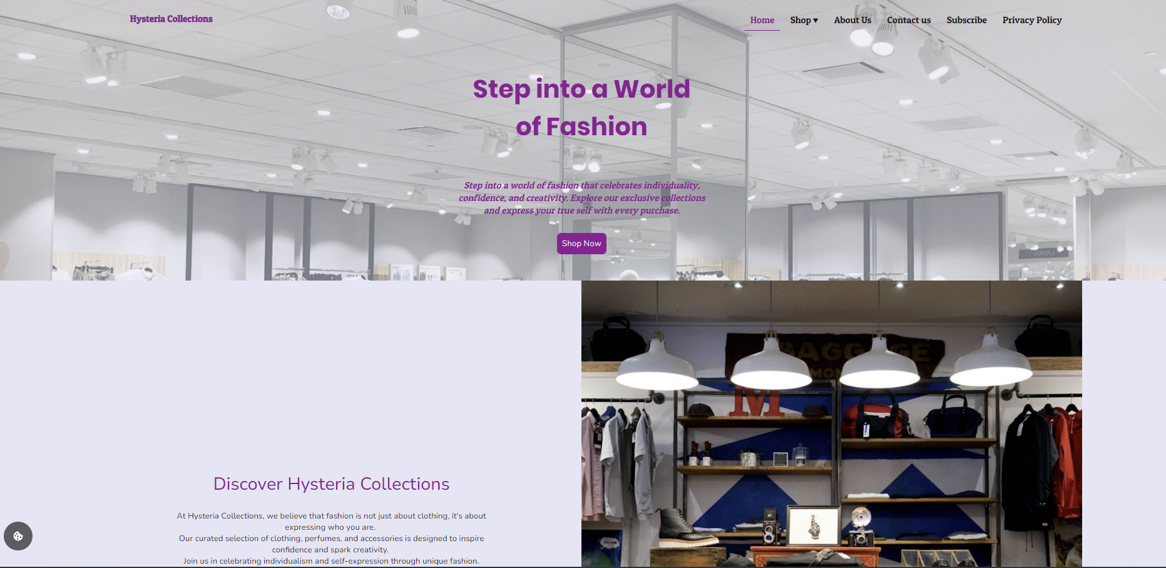Click the 'Join us in celebrating individualism' line
The width and height of the screenshot is (1166, 568).
click(x=331, y=560)
